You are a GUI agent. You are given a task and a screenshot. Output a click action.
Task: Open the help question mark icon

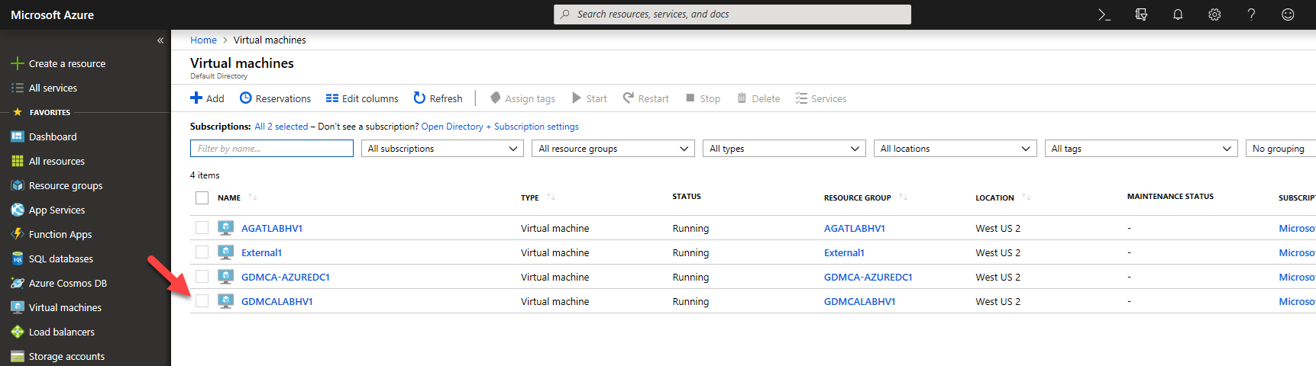click(1251, 14)
